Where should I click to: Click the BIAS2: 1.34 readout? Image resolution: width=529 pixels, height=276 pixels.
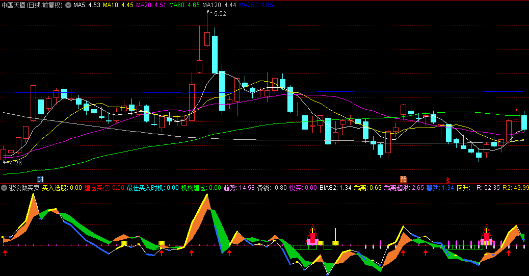335,188
